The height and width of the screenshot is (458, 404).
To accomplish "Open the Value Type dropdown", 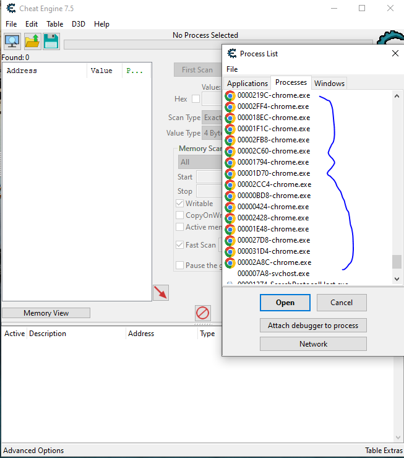I will click(212, 133).
